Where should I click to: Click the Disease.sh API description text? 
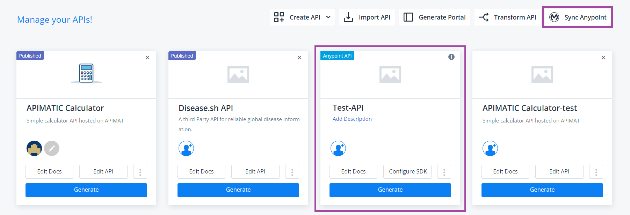click(239, 124)
